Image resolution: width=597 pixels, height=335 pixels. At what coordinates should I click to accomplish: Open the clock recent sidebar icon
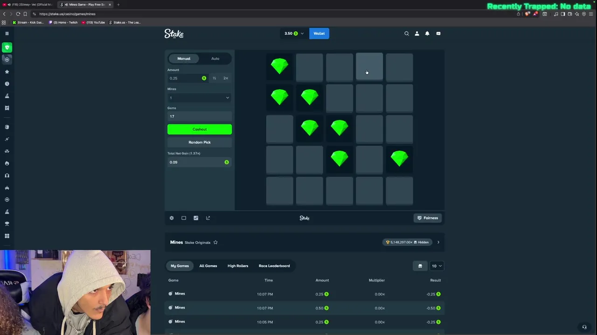pyautogui.click(x=7, y=84)
